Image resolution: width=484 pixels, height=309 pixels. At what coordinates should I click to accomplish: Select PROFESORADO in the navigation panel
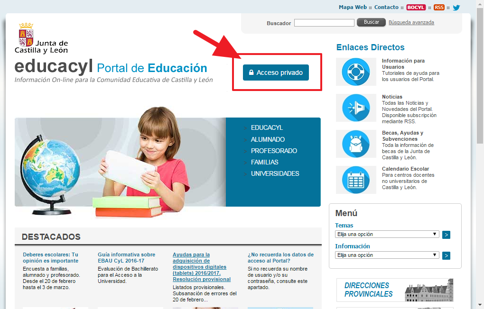[273, 151]
